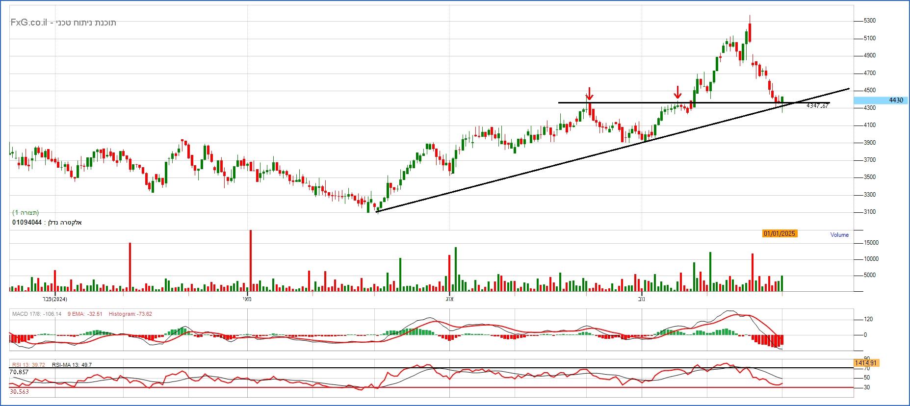The height and width of the screenshot is (406, 910).
Task: Select the אוג month label on time axis
Action: pyautogui.click(x=449, y=299)
